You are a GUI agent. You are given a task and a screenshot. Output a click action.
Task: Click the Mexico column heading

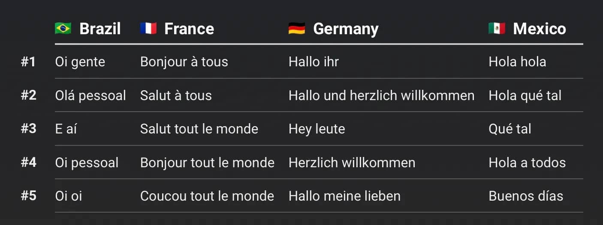point(539,29)
